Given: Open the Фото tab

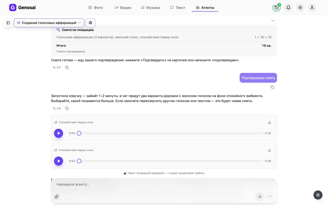Looking at the screenshot, I should coord(96,8).
